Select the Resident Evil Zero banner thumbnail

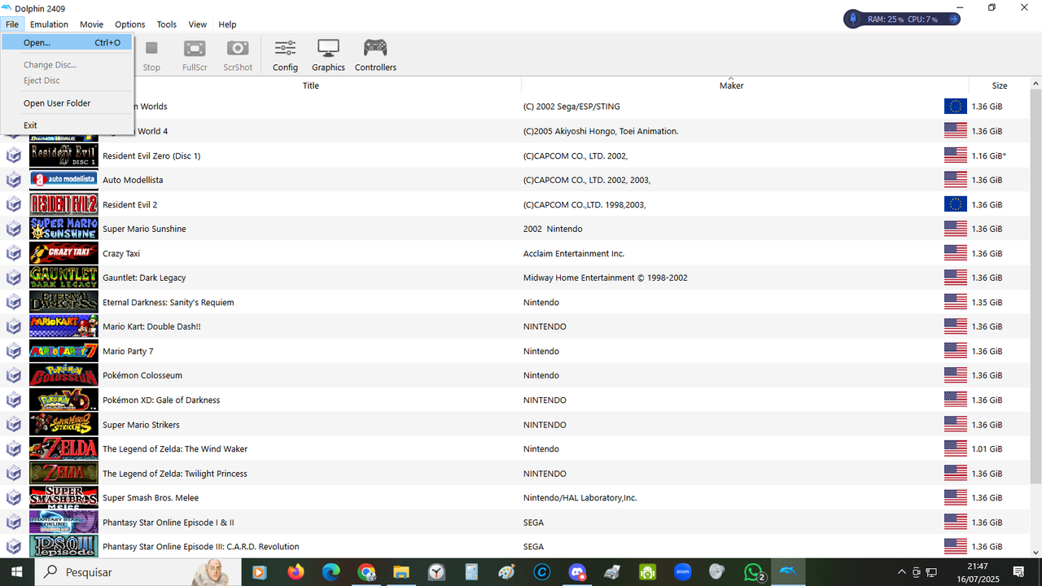click(63, 155)
